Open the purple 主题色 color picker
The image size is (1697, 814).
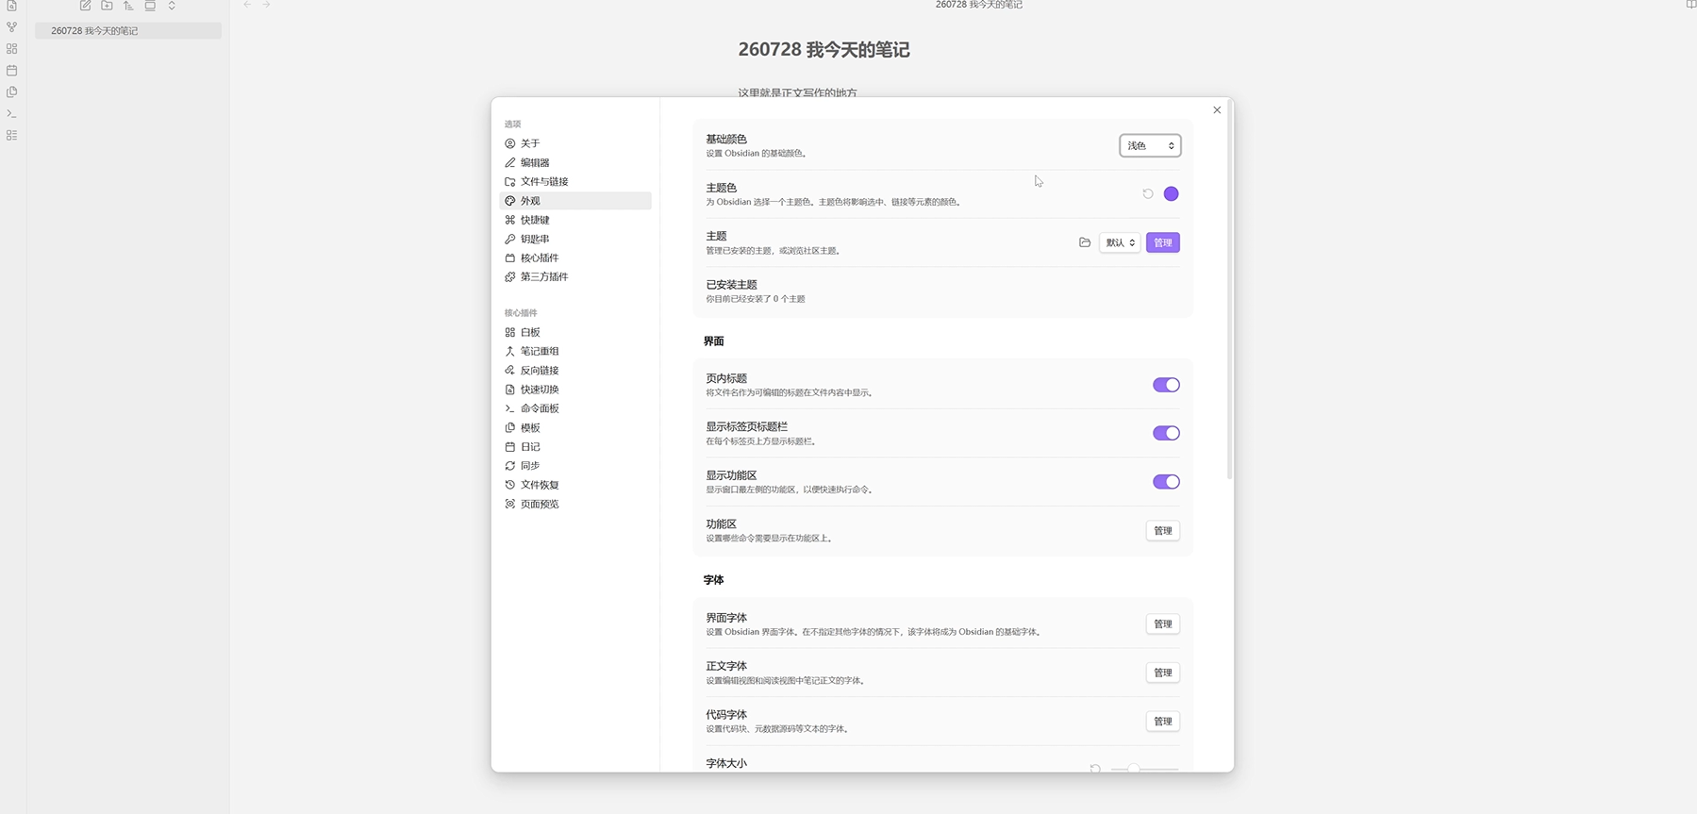coord(1172,194)
